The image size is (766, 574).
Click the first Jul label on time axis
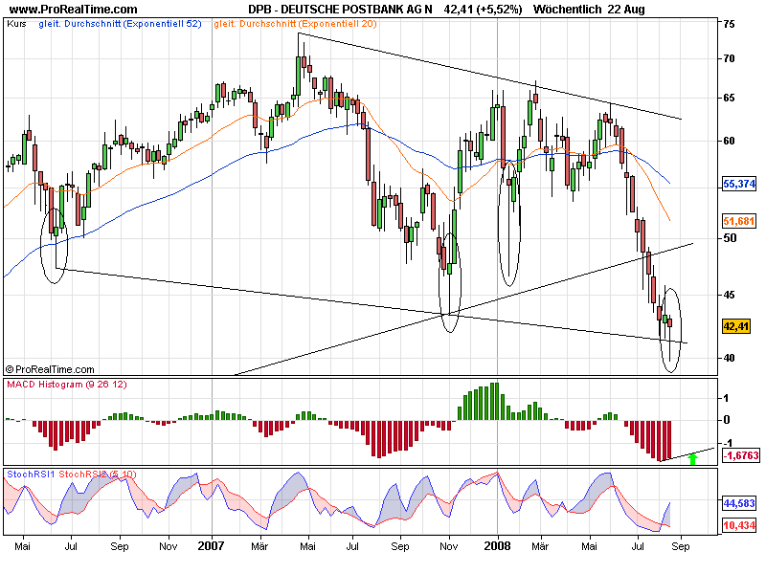[71, 546]
